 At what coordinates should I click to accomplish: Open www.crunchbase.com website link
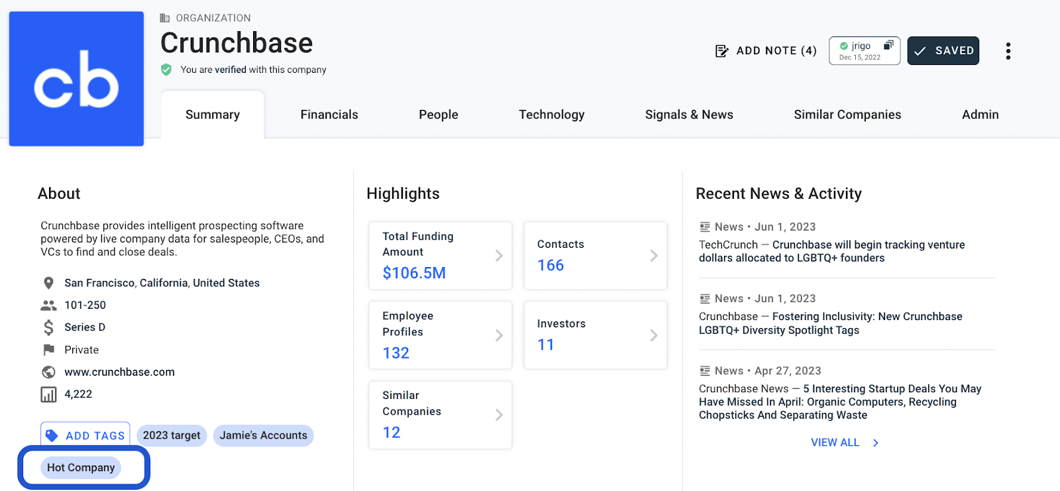pos(119,372)
